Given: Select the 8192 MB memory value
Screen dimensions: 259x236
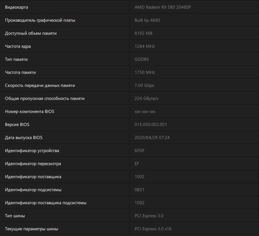Looking at the screenshot, I should pos(144,33).
